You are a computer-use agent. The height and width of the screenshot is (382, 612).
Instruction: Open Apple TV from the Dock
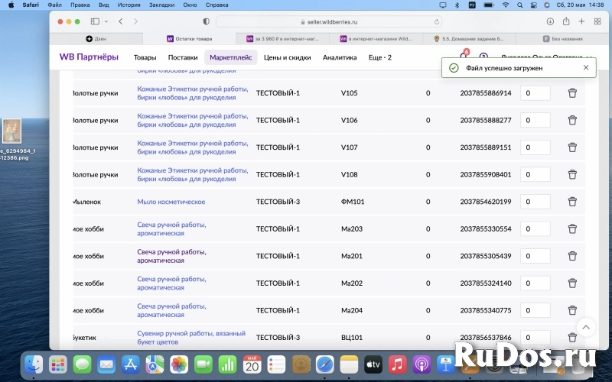click(x=373, y=365)
